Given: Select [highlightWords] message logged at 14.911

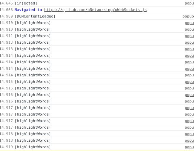Looking at the screenshot, I should 33,36.
